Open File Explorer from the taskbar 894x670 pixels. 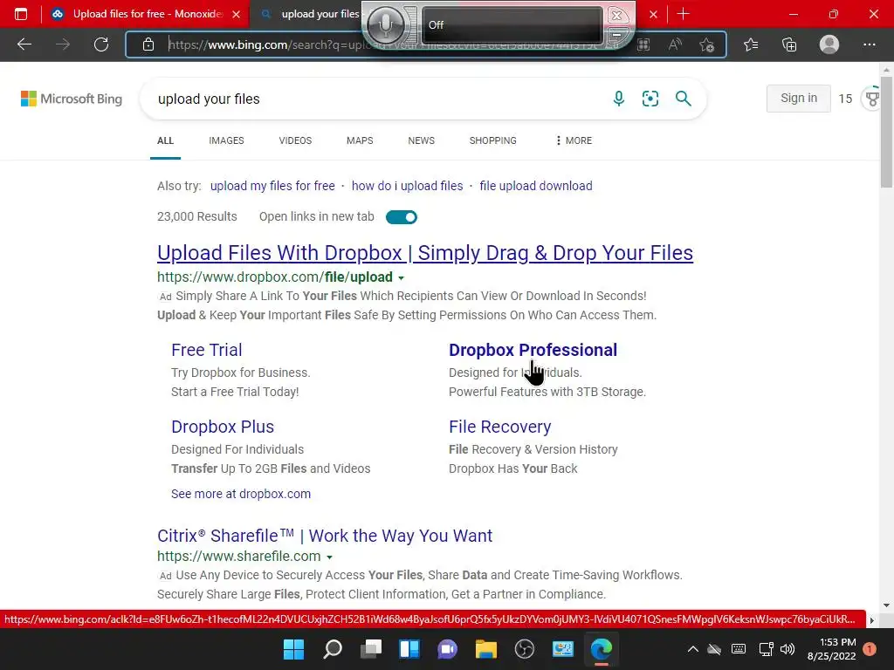tap(486, 649)
